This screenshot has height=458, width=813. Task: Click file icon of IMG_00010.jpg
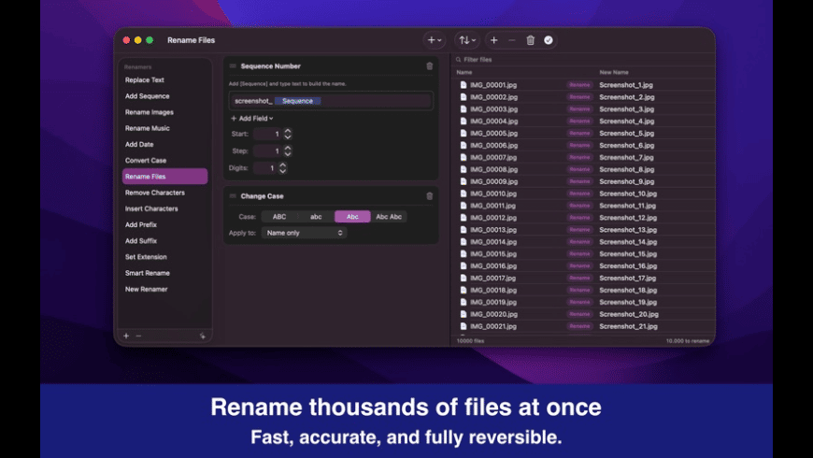tap(464, 193)
